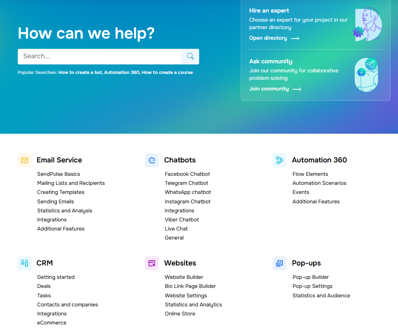Viewport: 398px width, 328px height.
Task: Open Contacts and companies
Action: coord(68,305)
